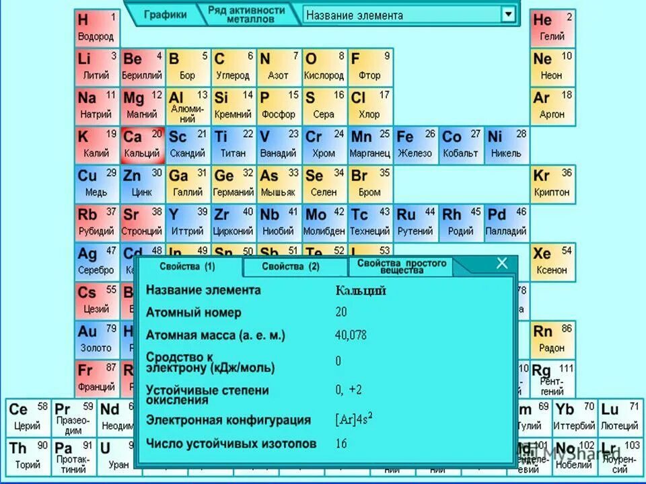Viewport: 646px width, 484px height.
Task: Choose the Sr Стронций element cell
Action: pyautogui.click(x=143, y=223)
